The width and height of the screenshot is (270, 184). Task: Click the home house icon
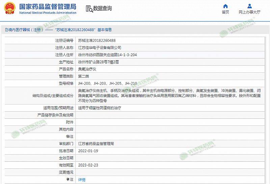(x=225, y=6)
